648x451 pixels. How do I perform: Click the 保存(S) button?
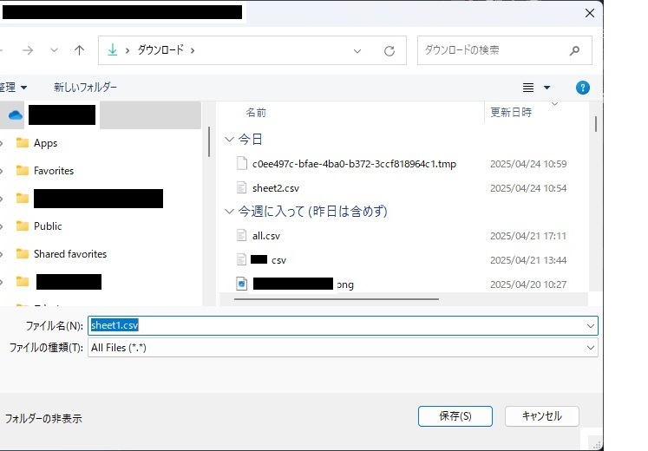click(x=455, y=416)
